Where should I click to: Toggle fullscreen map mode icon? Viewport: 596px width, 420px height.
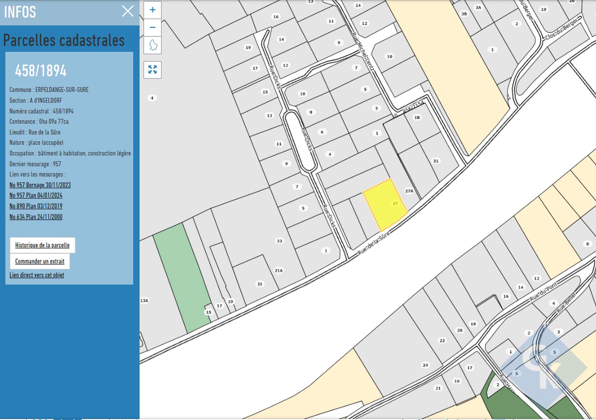[152, 69]
